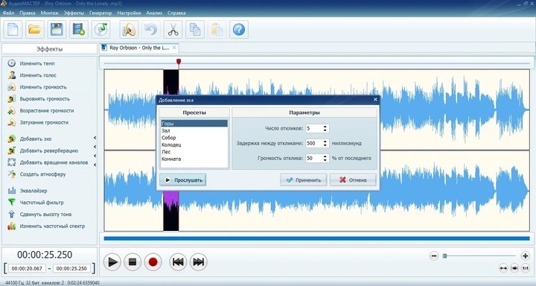536x286 pixels.
Task: Open the Анализ menu
Action: tap(154, 13)
